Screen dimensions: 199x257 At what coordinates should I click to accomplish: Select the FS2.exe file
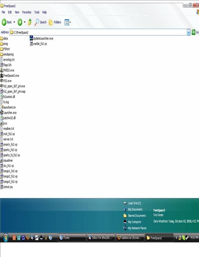[x=6, y=81]
